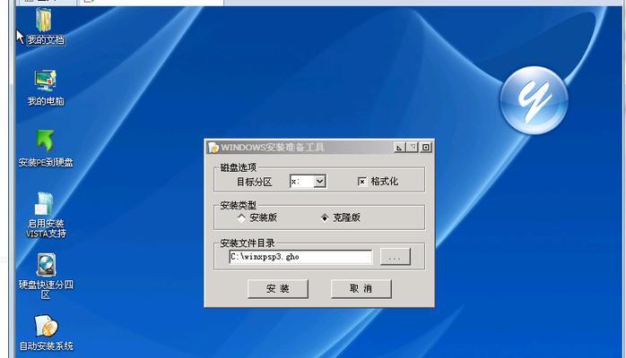Toggle the 格式化 checkbox

pyautogui.click(x=361, y=182)
